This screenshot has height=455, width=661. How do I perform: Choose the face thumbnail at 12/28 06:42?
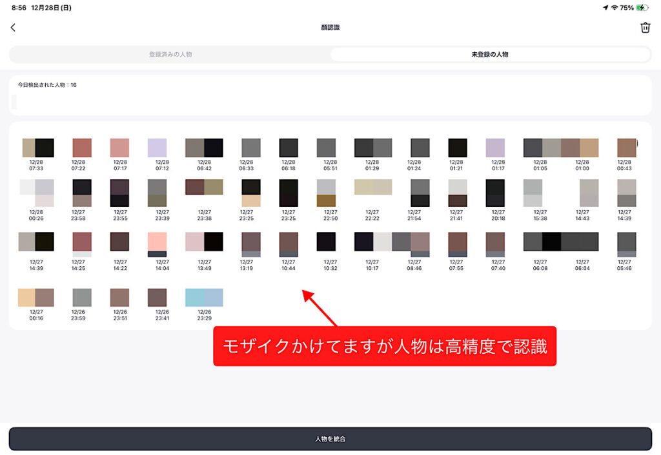point(204,148)
